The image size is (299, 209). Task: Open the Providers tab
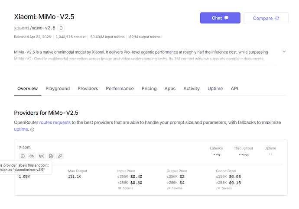click(x=88, y=89)
